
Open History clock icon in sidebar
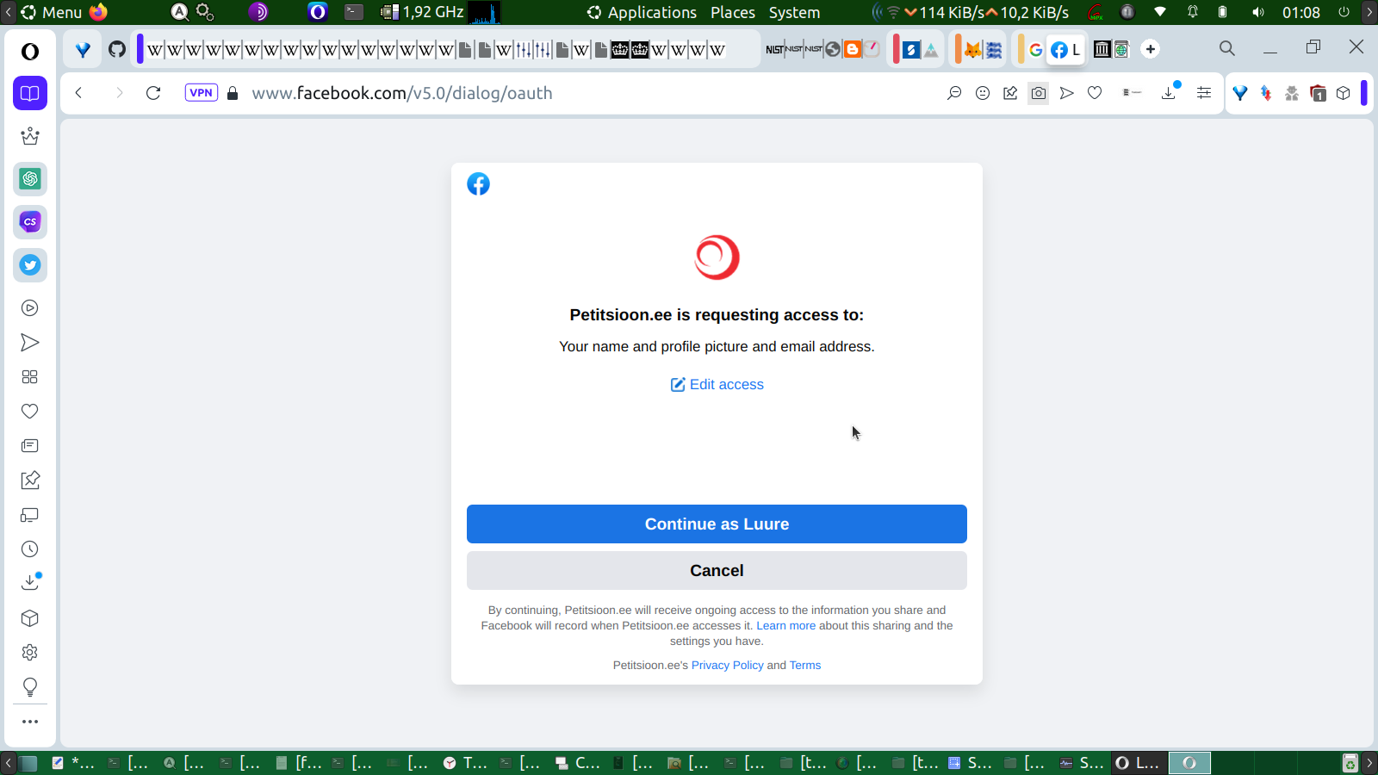(30, 549)
